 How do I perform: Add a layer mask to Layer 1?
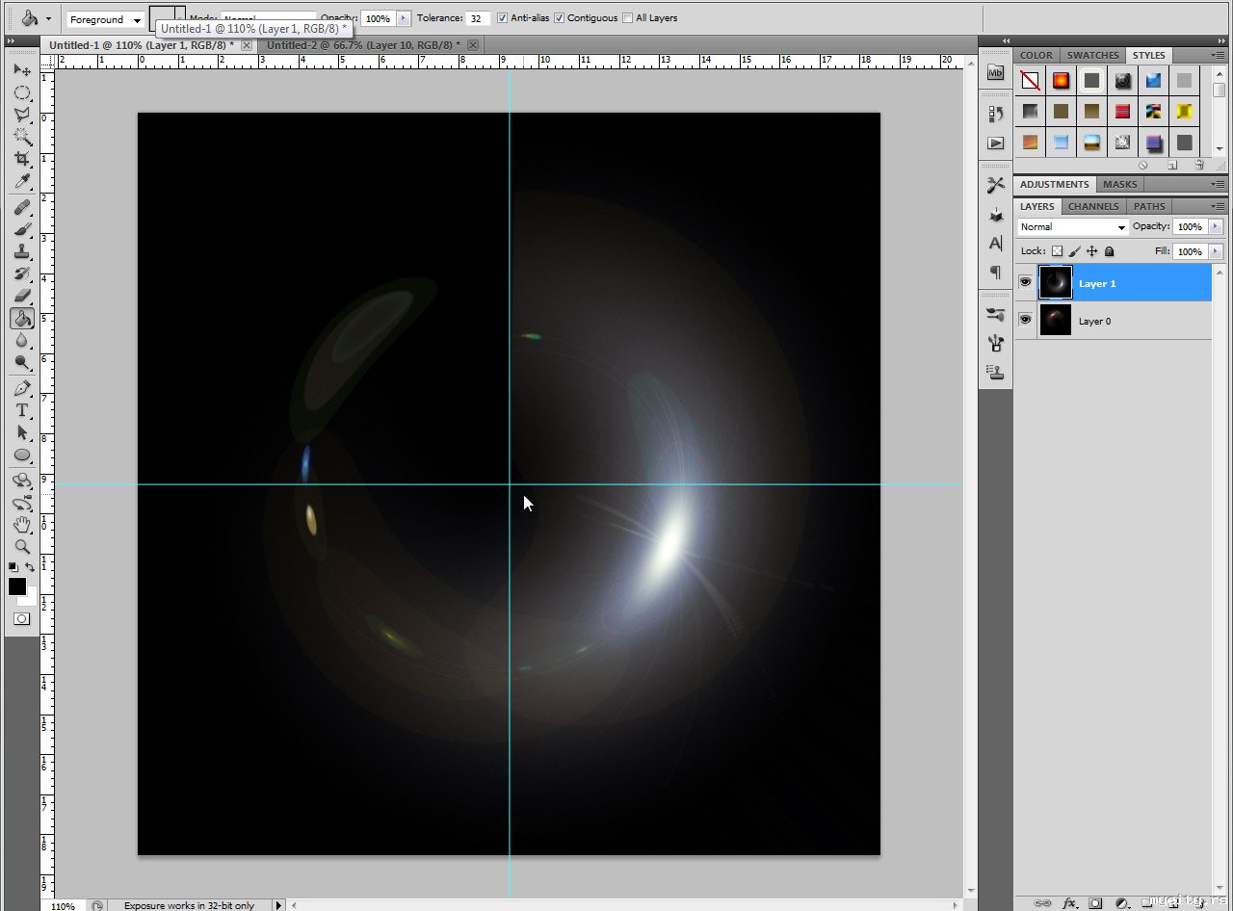pos(1095,903)
